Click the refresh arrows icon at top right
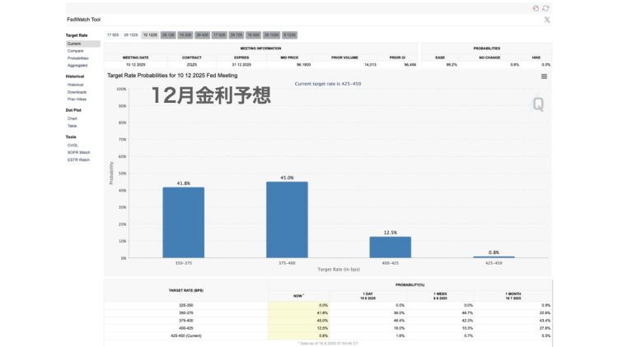The width and height of the screenshot is (618, 347). [545, 8]
